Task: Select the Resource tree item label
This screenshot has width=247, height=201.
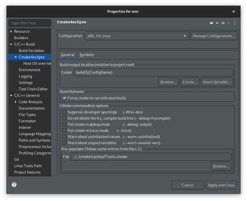Action: (x=22, y=31)
